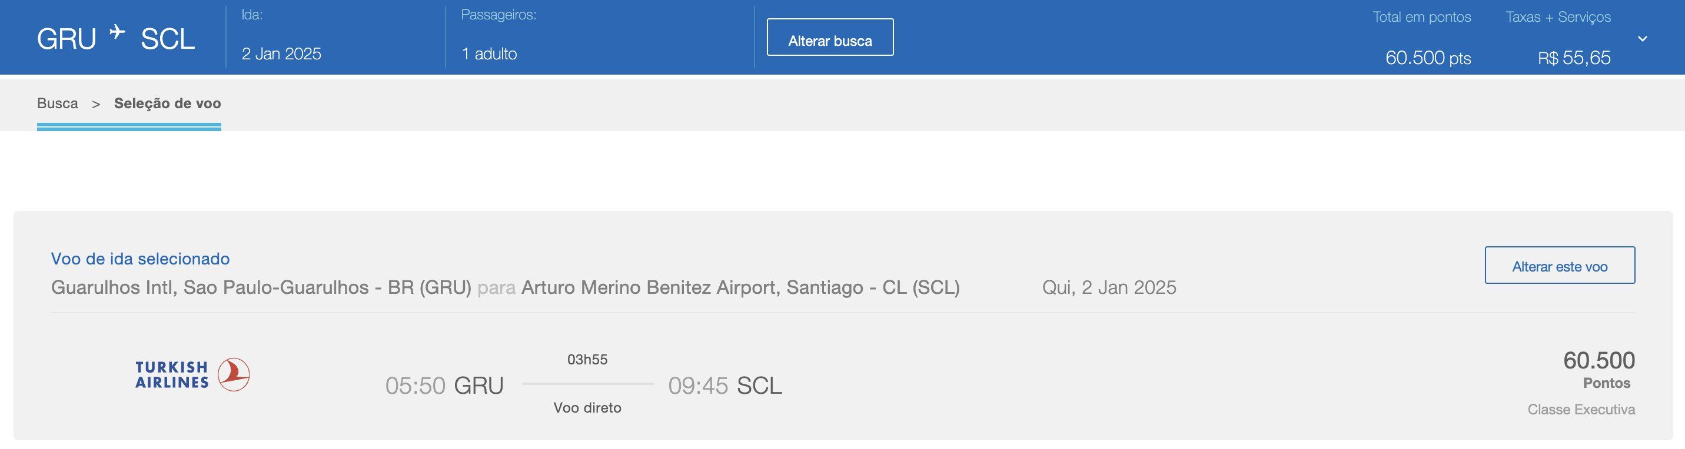The height and width of the screenshot is (449, 1685).
Task: Select the "Seleção de voo" breadcrumb step
Action: click(168, 103)
